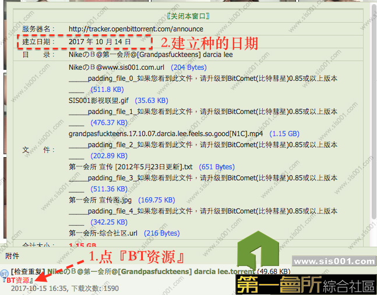
Task: Click the 169.75 KB size value
Action: click(x=157, y=200)
